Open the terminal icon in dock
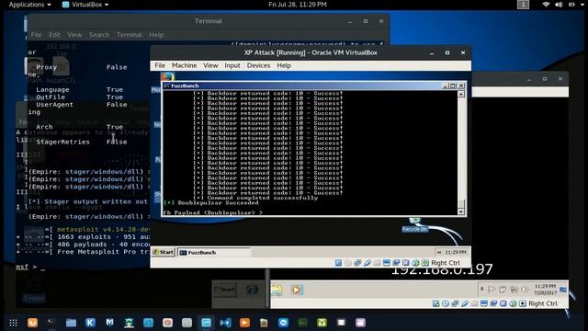The height and width of the screenshot is (331, 588). (51, 323)
